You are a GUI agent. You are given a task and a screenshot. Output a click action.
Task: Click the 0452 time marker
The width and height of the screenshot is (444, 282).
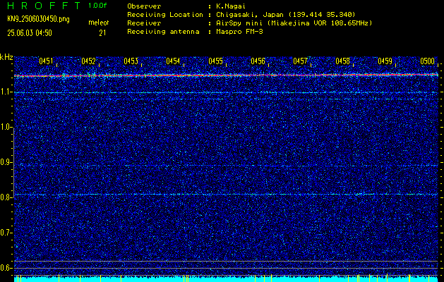pos(88,61)
